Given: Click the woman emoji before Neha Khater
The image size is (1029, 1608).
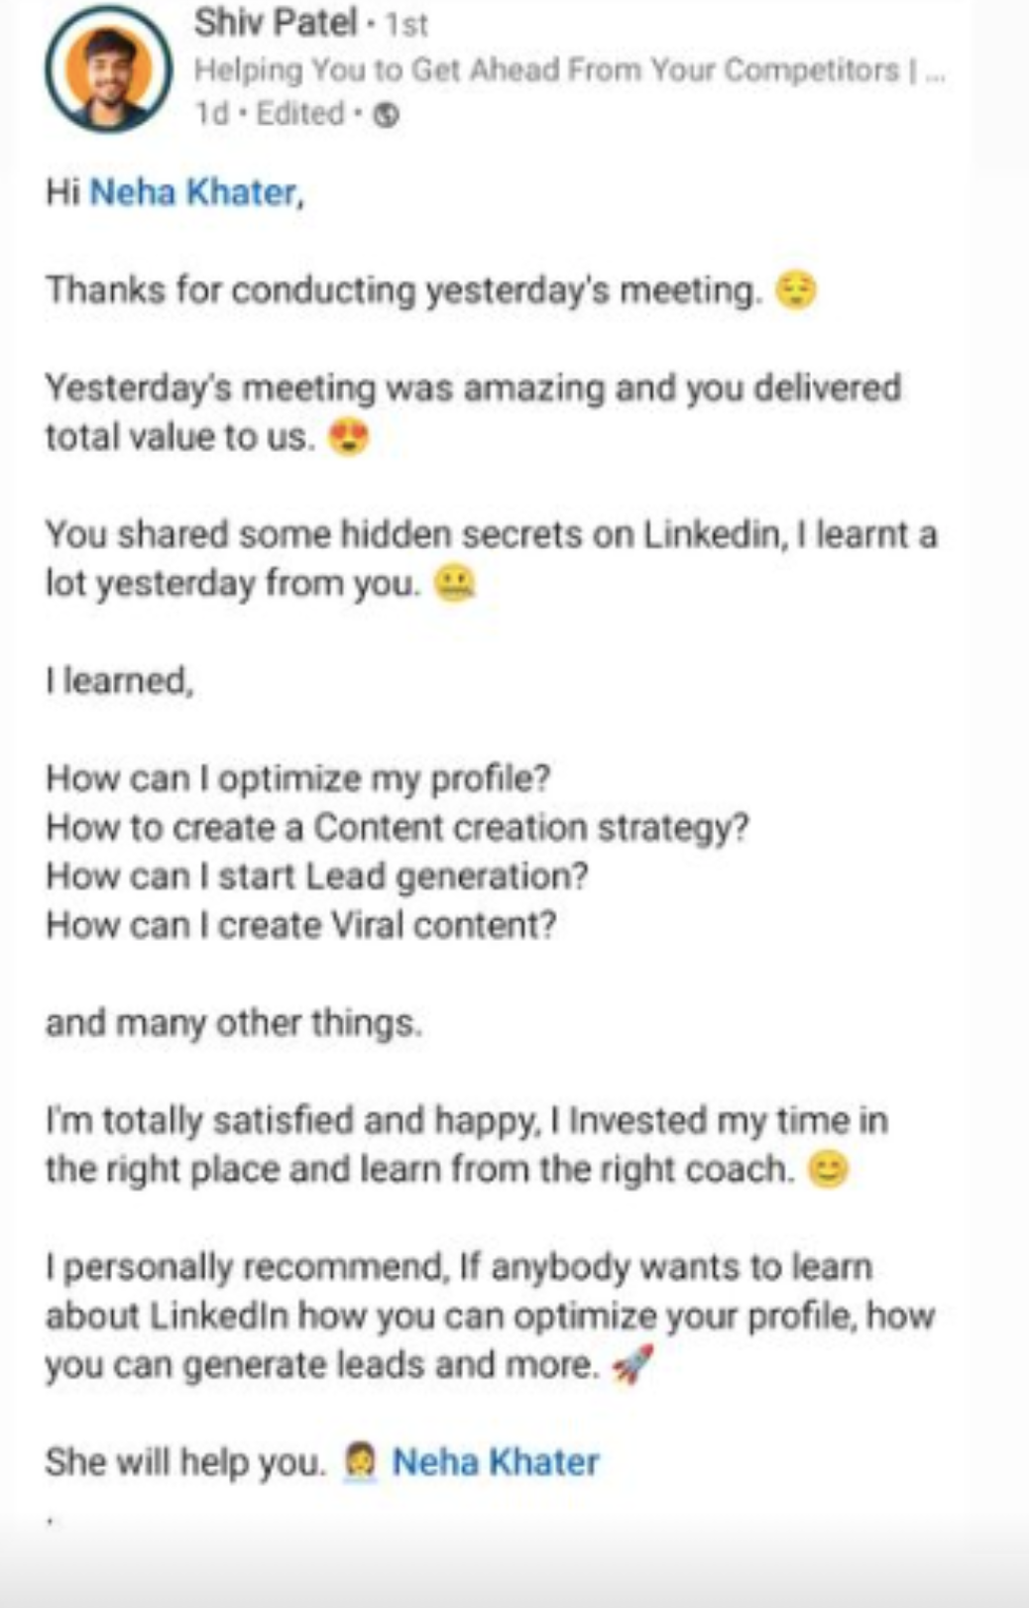Looking at the screenshot, I should tap(360, 1462).
